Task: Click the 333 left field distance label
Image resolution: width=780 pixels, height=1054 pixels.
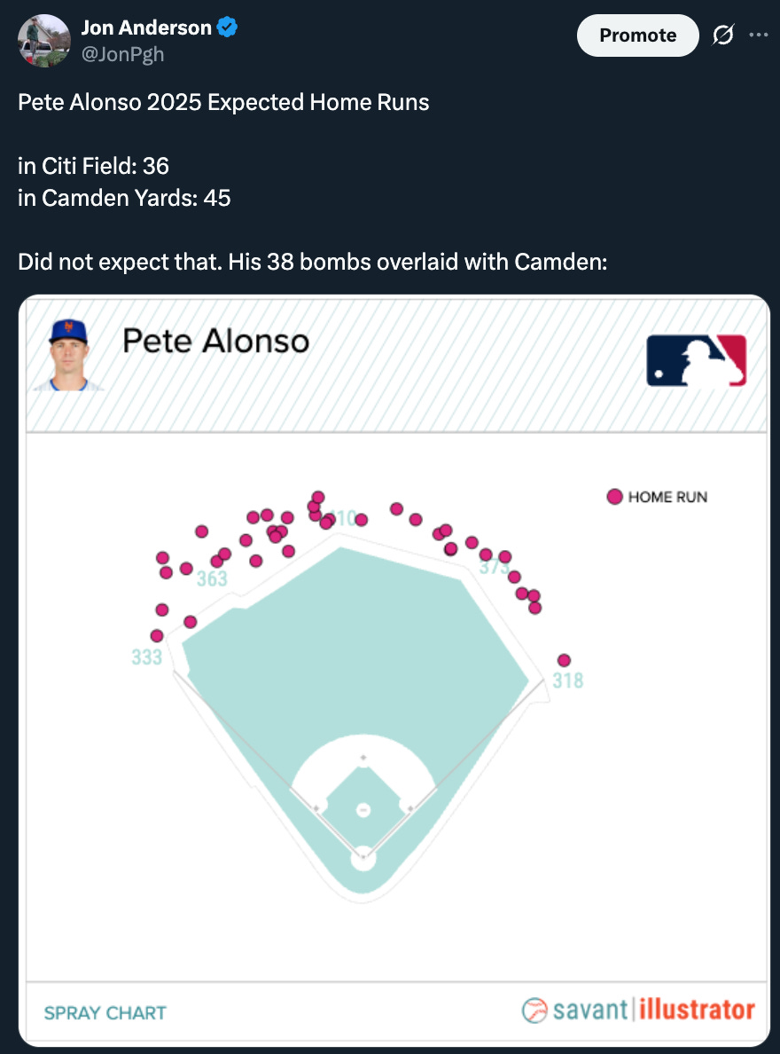Action: pos(146,657)
